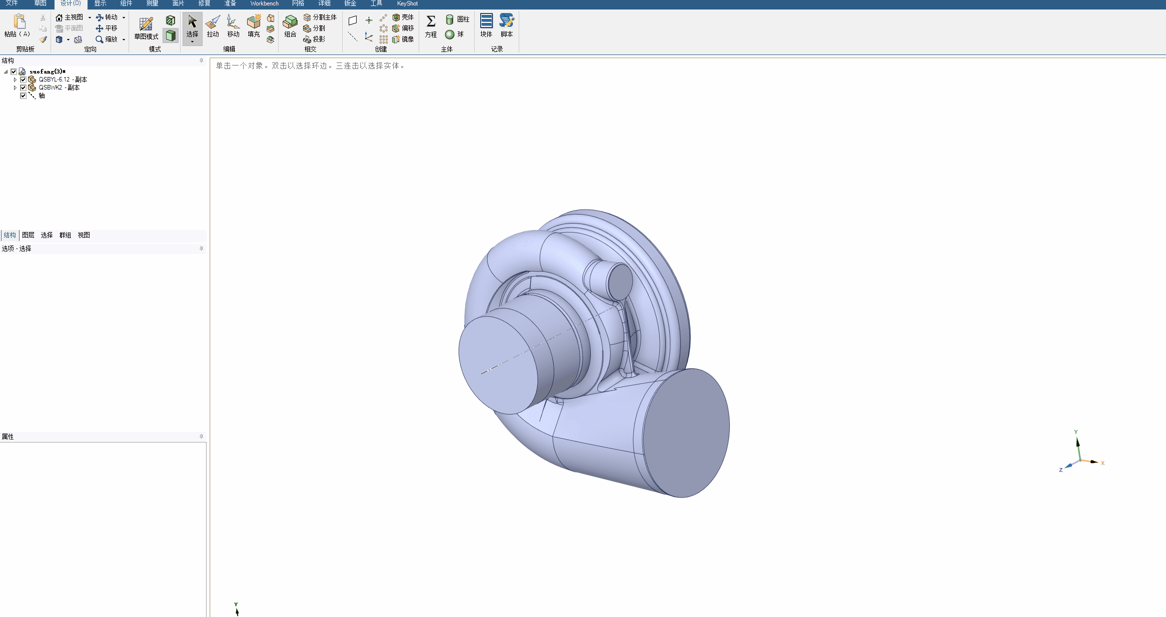Create a linear pattern dots icon
Image resolution: width=1166 pixels, height=617 pixels.
[x=384, y=17]
